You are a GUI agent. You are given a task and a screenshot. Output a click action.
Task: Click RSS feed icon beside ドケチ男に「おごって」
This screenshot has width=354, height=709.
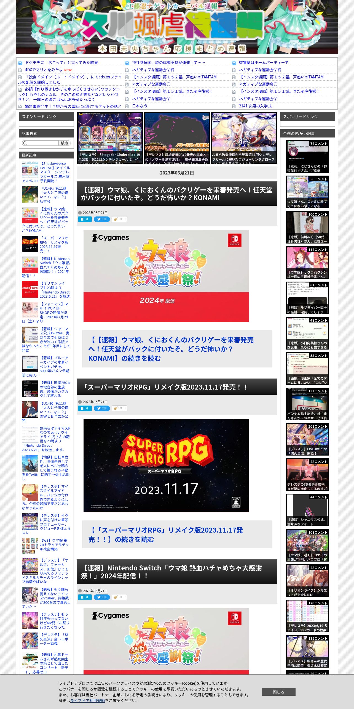(20, 63)
